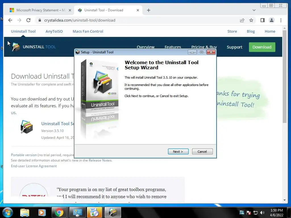Image resolution: width=291 pixels, height=218 pixels.
Task: Click the page scrollbar thumb
Action: [x=284, y=76]
